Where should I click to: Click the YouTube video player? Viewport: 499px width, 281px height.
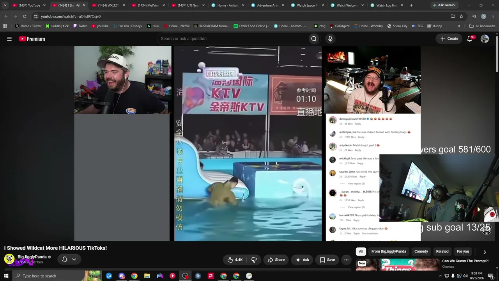coord(248,144)
